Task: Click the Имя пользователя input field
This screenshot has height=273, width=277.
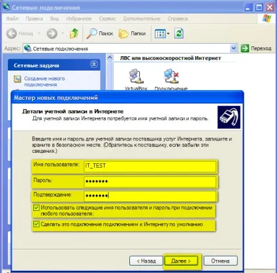Action: pos(150,166)
